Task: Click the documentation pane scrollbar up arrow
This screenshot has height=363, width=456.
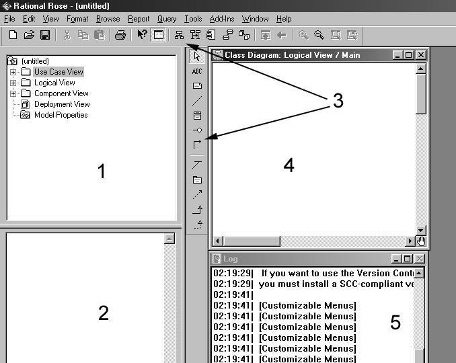Action: (x=169, y=239)
